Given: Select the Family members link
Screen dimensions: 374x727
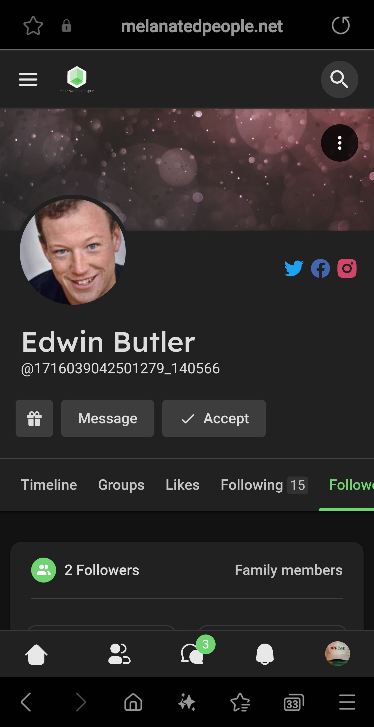Looking at the screenshot, I should pyautogui.click(x=289, y=570).
